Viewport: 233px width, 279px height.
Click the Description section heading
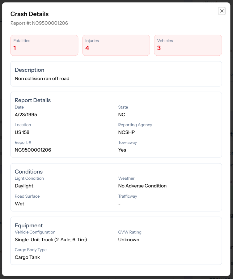(x=29, y=70)
